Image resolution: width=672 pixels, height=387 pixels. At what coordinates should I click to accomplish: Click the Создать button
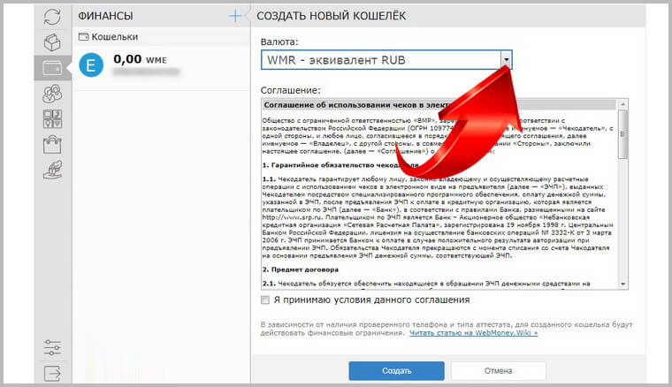(396, 371)
